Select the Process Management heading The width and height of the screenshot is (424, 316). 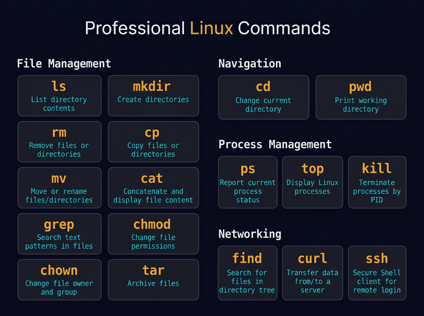275,144
